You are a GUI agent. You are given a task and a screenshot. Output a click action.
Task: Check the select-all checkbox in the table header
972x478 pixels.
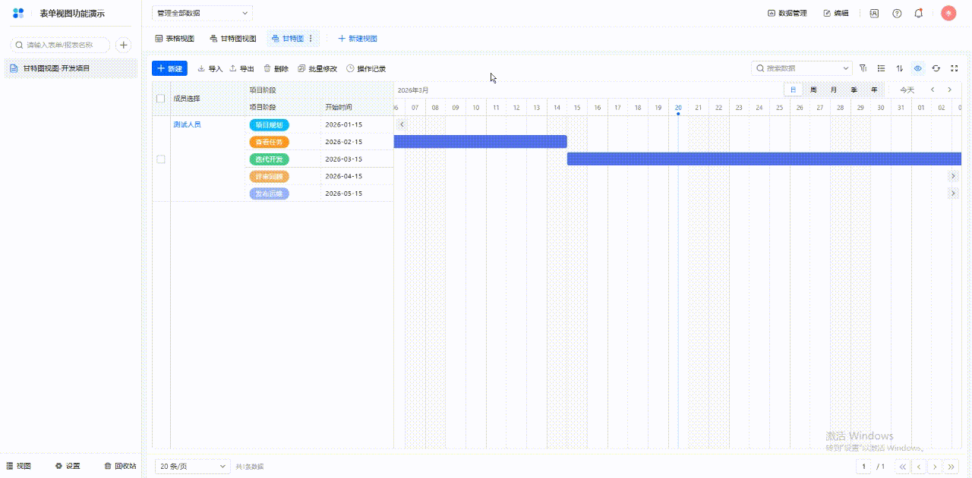point(160,99)
